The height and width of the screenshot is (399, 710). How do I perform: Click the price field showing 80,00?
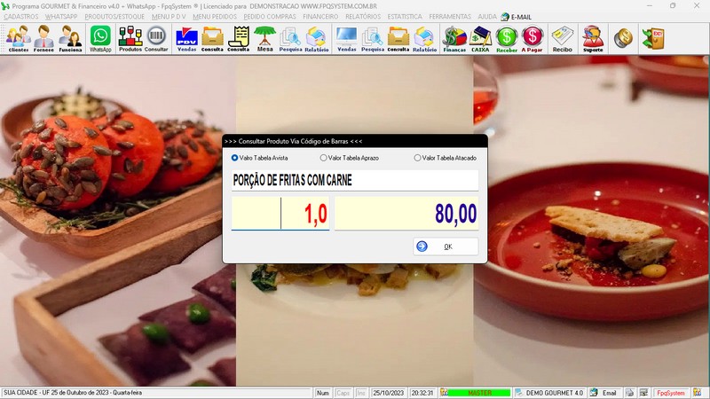(x=406, y=213)
